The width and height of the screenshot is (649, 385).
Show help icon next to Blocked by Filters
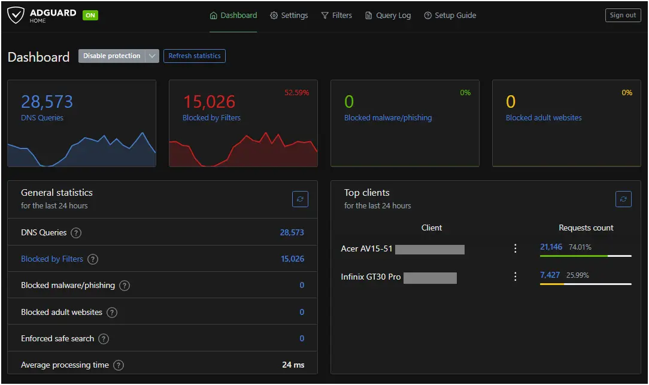[93, 259]
